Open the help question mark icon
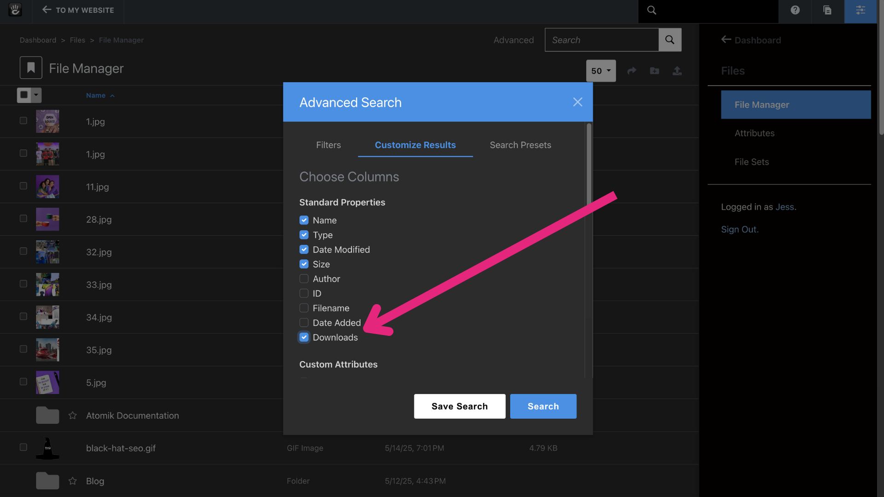 click(x=795, y=10)
